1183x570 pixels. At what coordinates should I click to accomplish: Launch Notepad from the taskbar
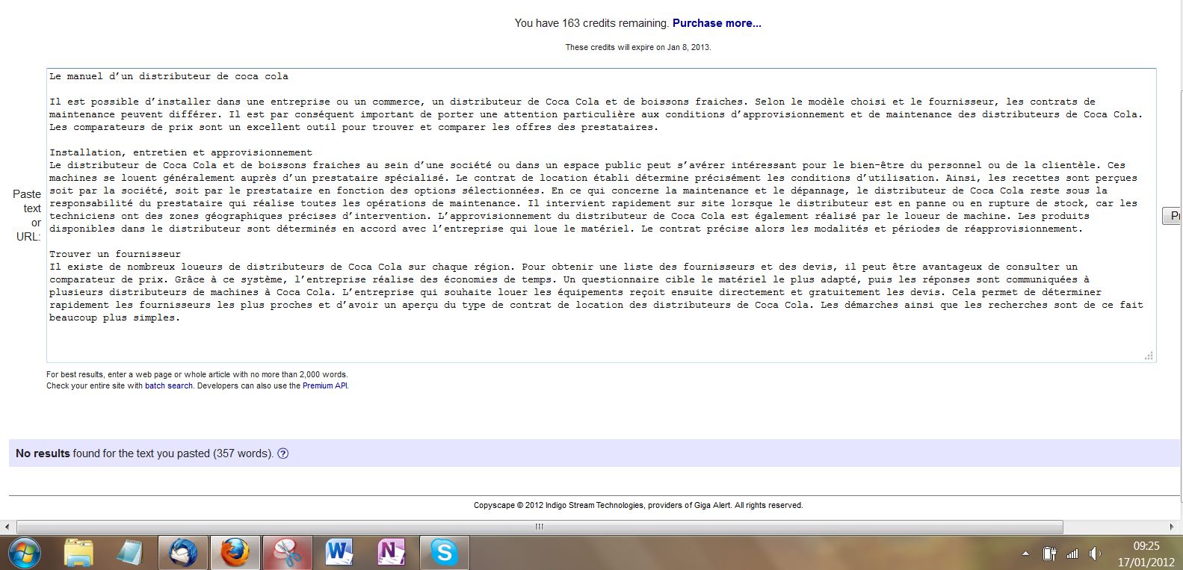pyautogui.click(x=129, y=554)
